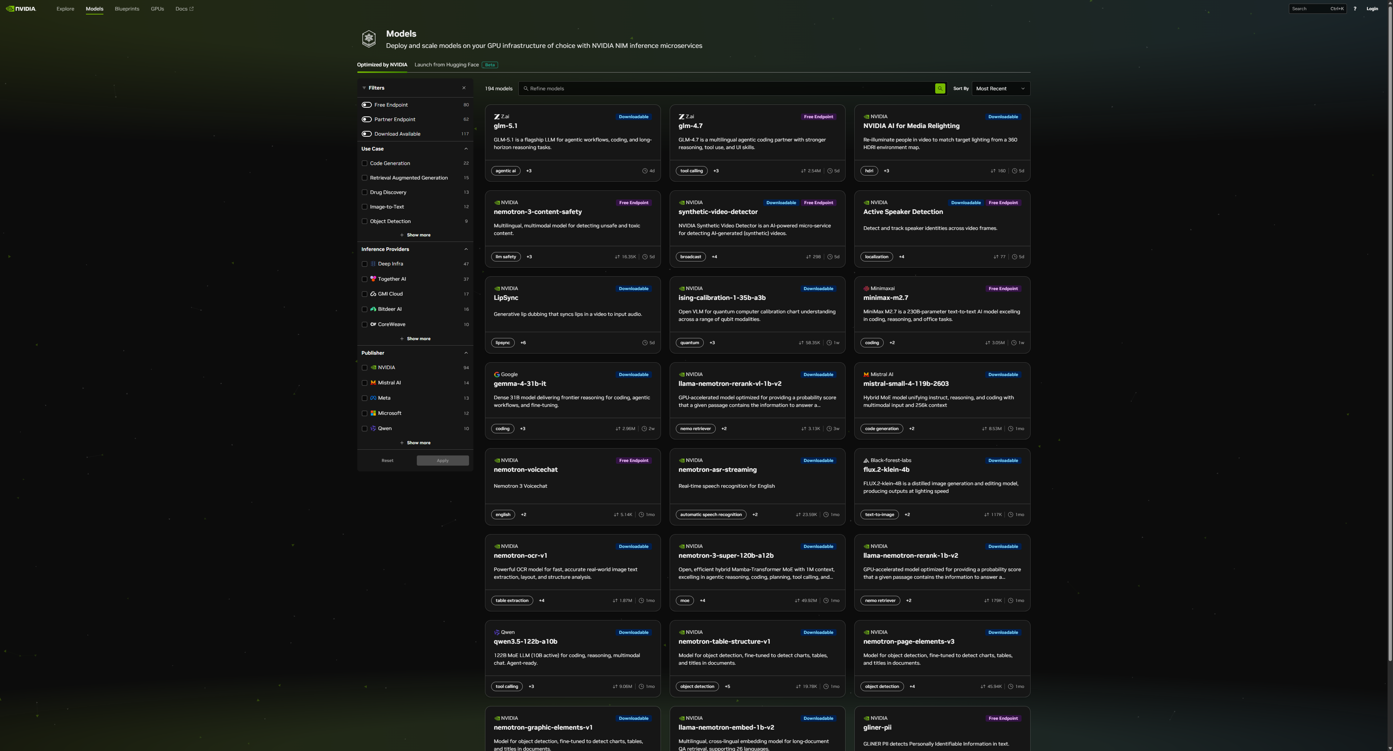Viewport: 1393px width, 751px height.
Task: Check the NVIDIA publisher checkbox
Action: (x=365, y=368)
